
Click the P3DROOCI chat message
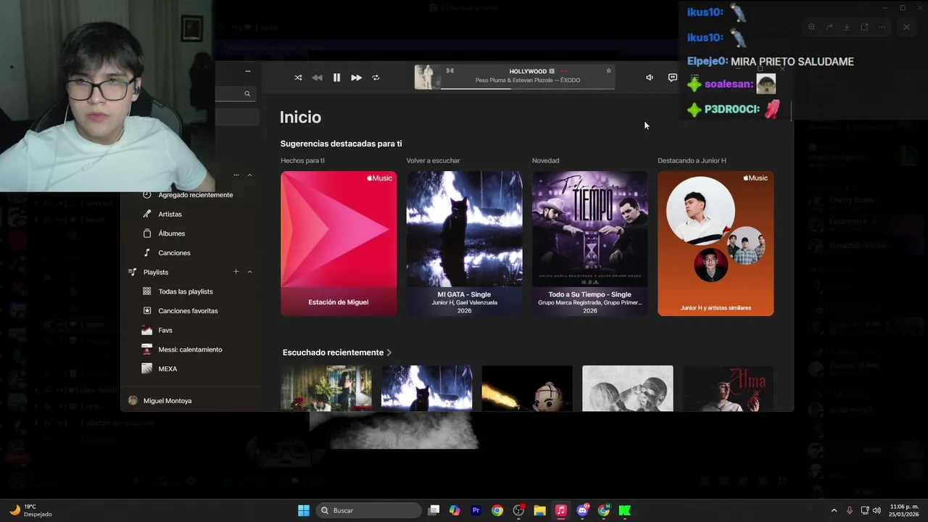(734, 109)
